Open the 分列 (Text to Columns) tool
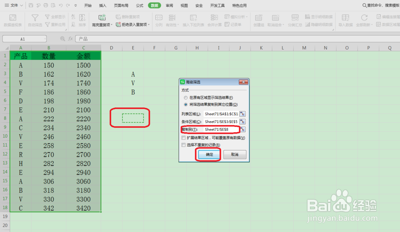This screenshot has width=400, height=232. [159, 18]
